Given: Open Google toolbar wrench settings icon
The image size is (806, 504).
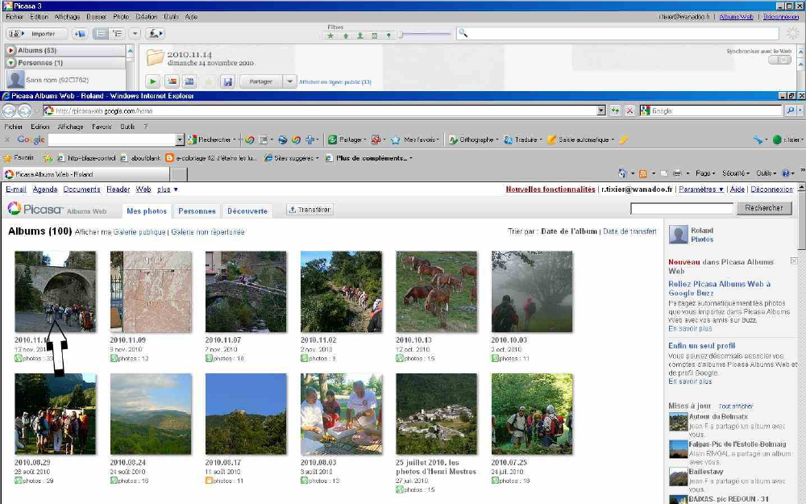Looking at the screenshot, I should 758,140.
